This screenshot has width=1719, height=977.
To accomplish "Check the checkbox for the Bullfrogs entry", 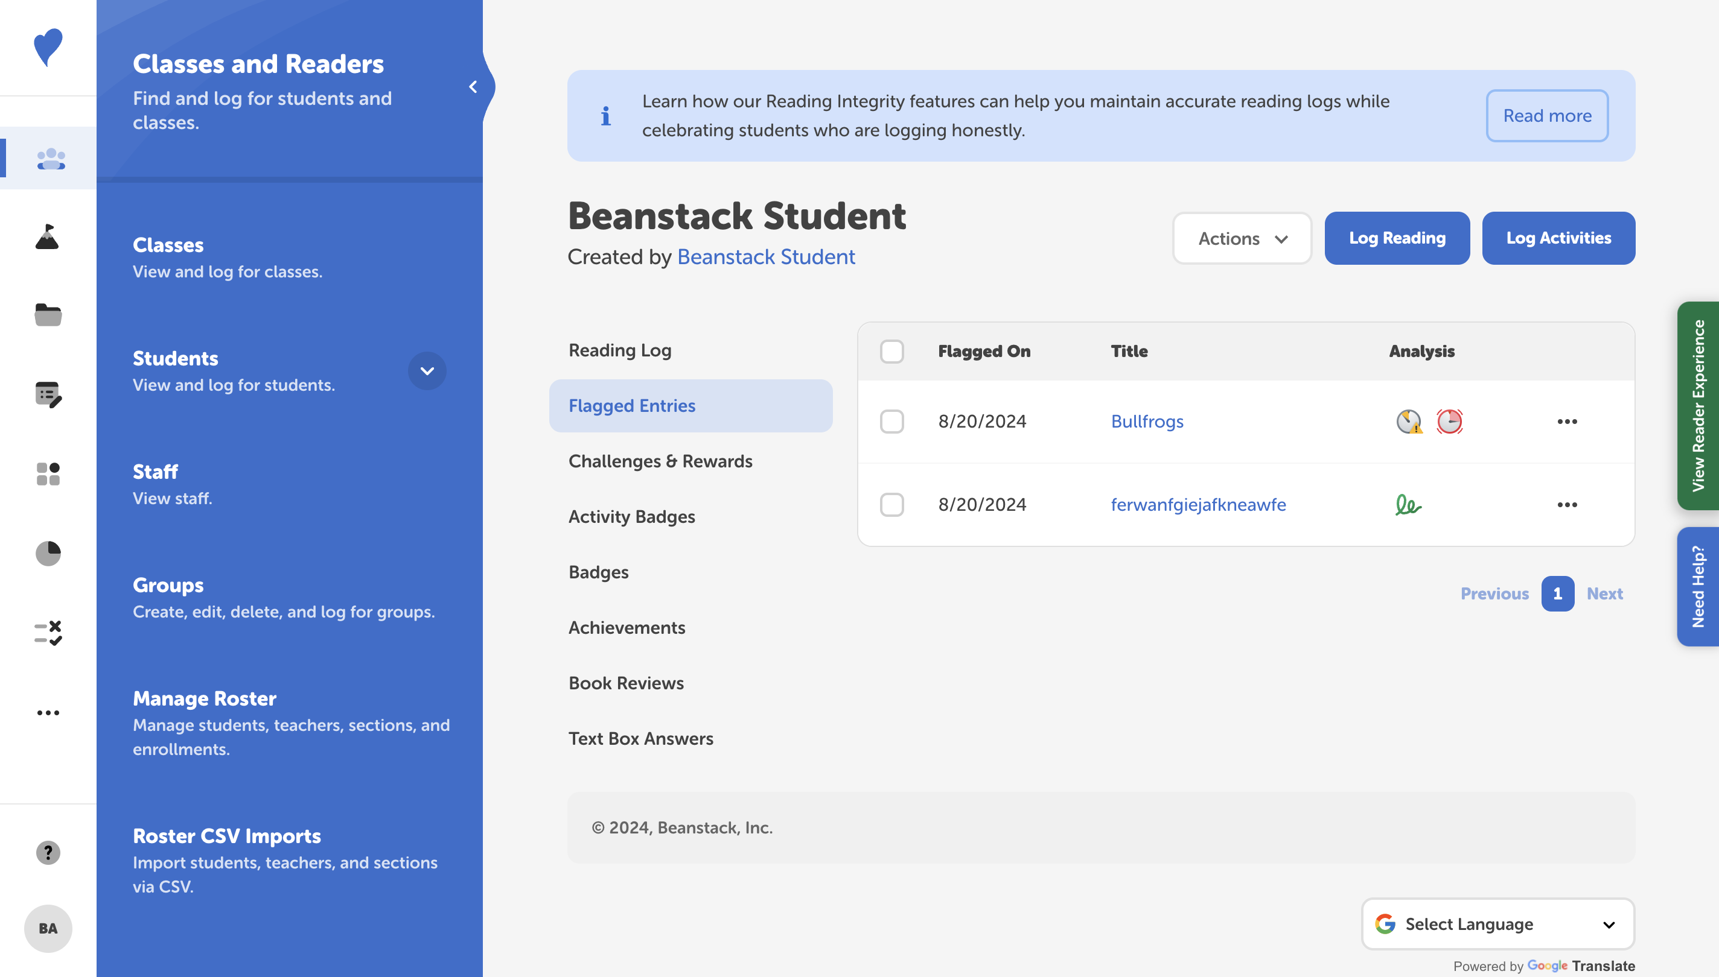I will 891,422.
